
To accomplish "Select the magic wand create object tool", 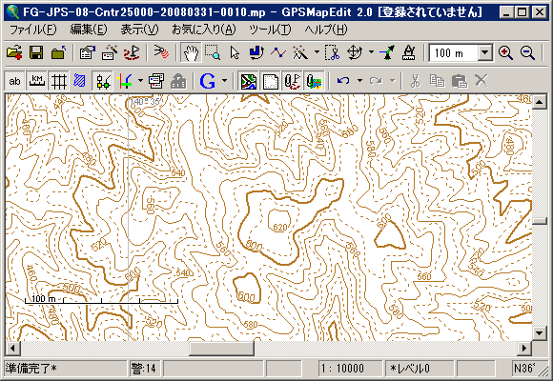I will click(300, 53).
